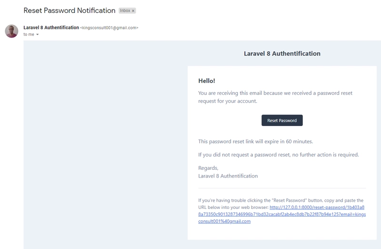Viewport: 381px width, 249px height.
Task: Click the Inbox label tag
Action: [125, 10]
